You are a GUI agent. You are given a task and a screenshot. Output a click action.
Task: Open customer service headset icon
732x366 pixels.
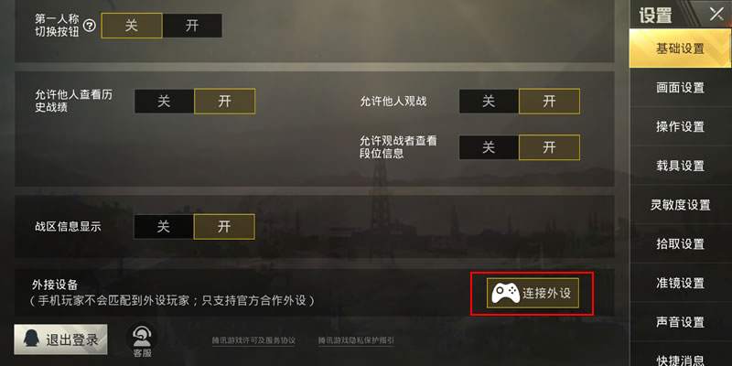coord(141,336)
